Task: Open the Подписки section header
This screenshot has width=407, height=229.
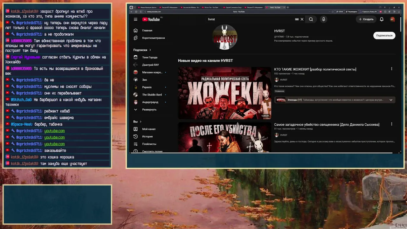Action: (142, 50)
